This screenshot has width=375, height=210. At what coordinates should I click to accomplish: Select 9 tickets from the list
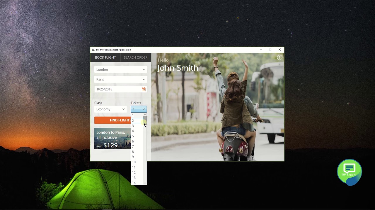pyautogui.click(x=137, y=157)
